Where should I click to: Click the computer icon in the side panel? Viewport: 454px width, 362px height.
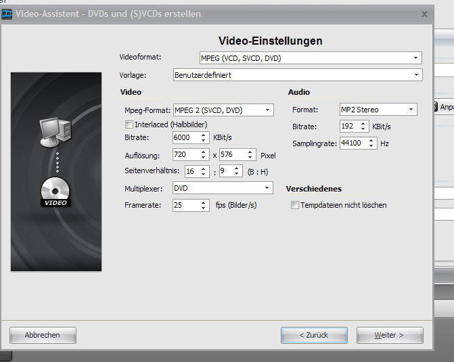coord(55,132)
